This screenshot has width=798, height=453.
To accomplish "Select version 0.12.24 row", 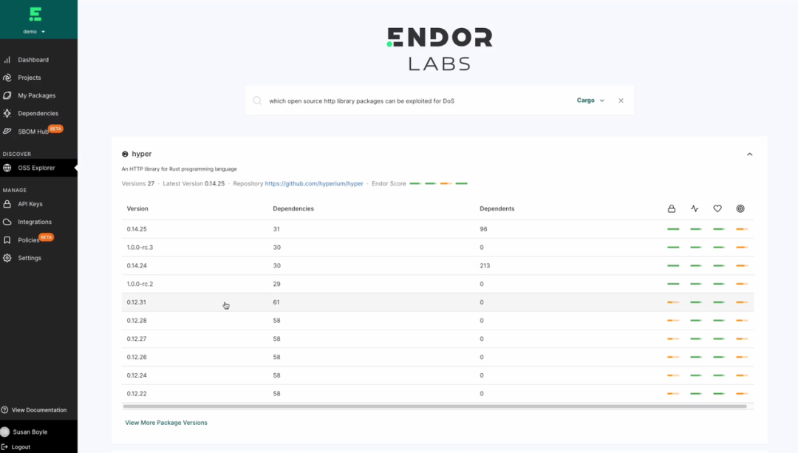I will tap(437, 375).
